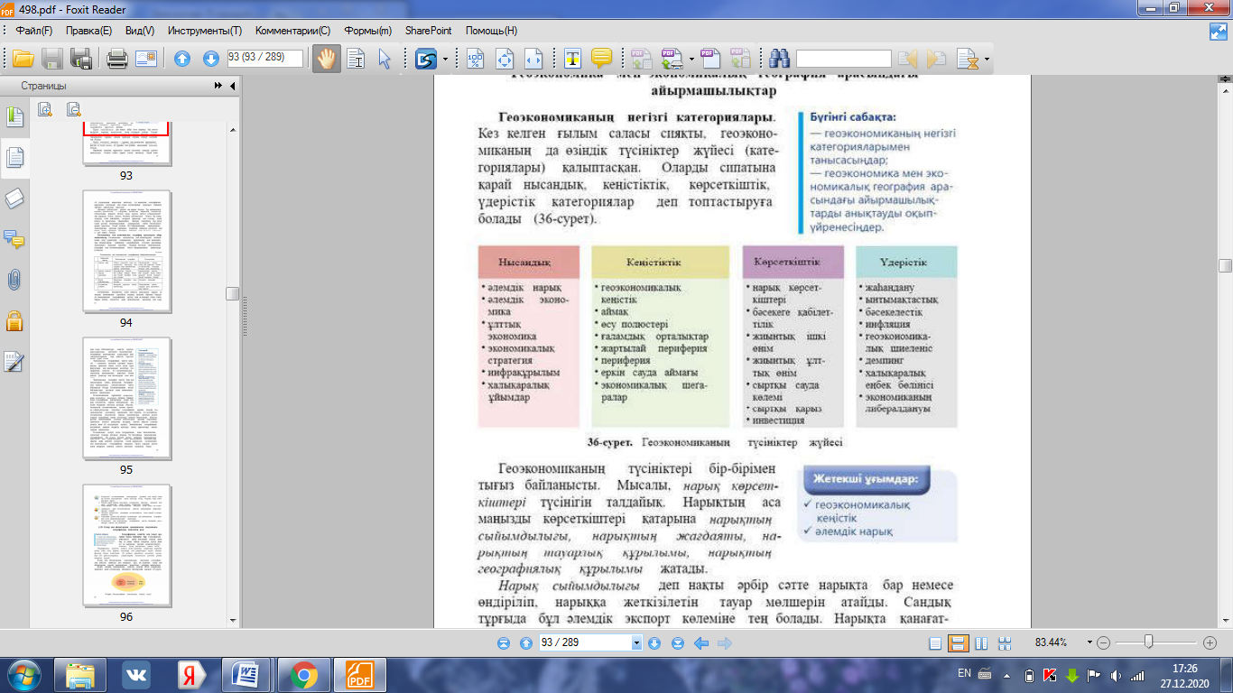Enlarge page thumbnails with the plus icon
1233x693 pixels.
coord(45,109)
